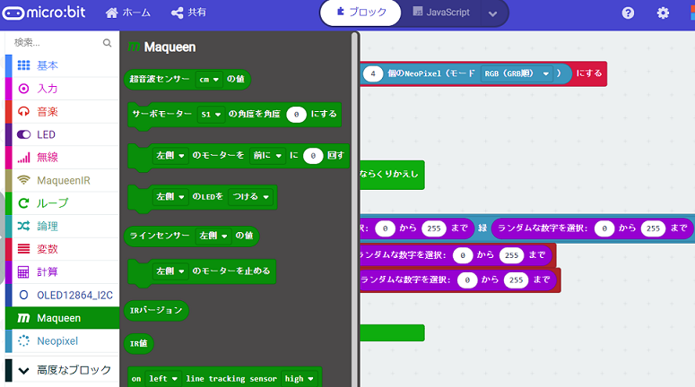Open the RGB (GRB順) mode dropdown
695x387 pixels.
517,74
